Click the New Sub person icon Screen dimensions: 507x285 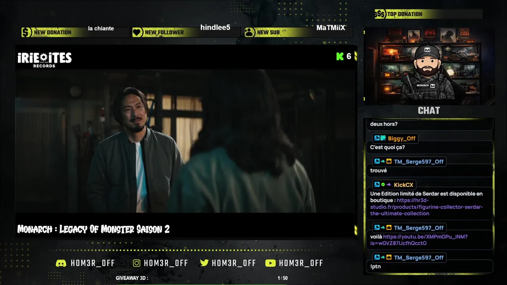[x=250, y=32]
